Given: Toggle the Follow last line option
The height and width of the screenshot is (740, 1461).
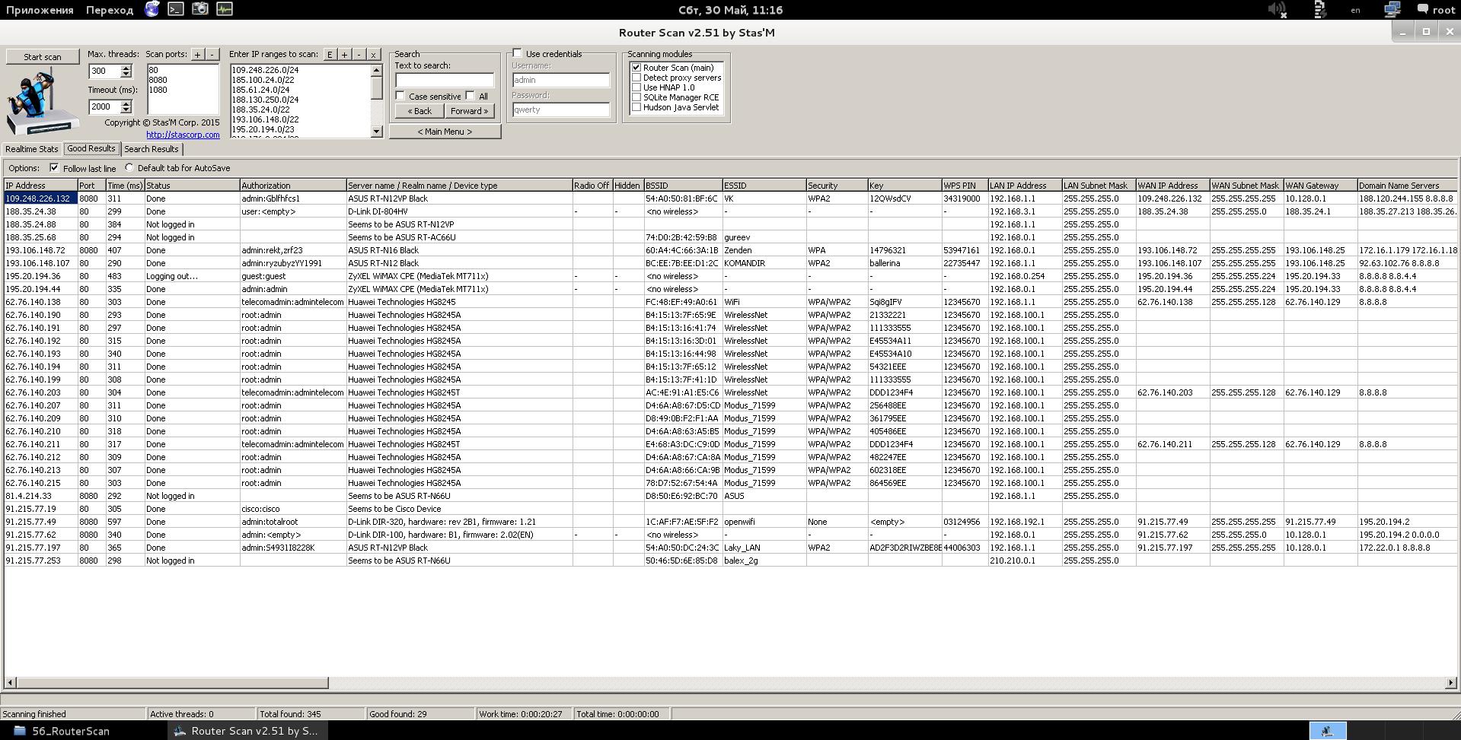Looking at the screenshot, I should pyautogui.click(x=54, y=168).
